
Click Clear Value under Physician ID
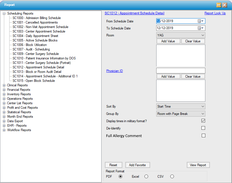click(x=193, y=76)
